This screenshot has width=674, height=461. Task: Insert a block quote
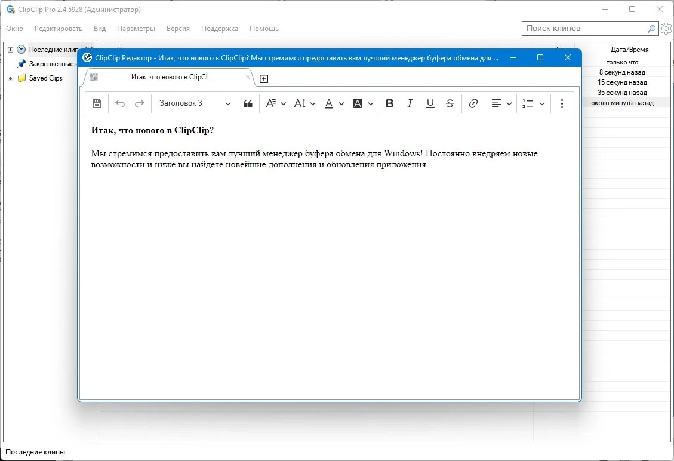pos(248,103)
